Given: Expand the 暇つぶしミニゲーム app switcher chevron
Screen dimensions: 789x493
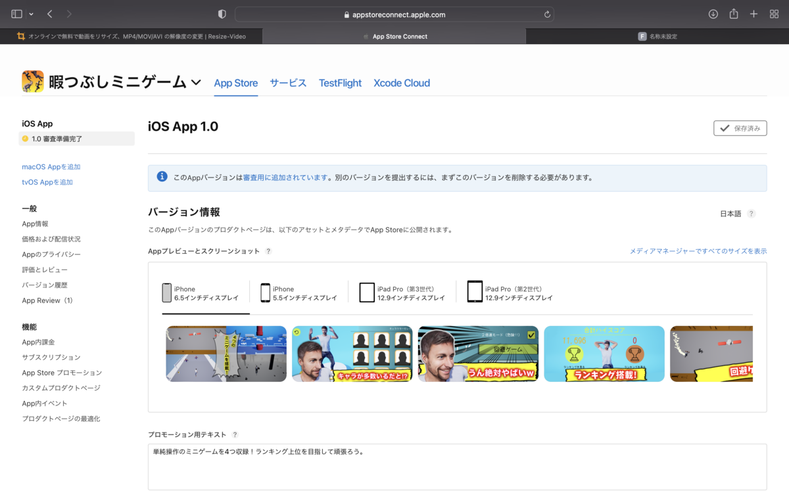Looking at the screenshot, I should click(196, 83).
